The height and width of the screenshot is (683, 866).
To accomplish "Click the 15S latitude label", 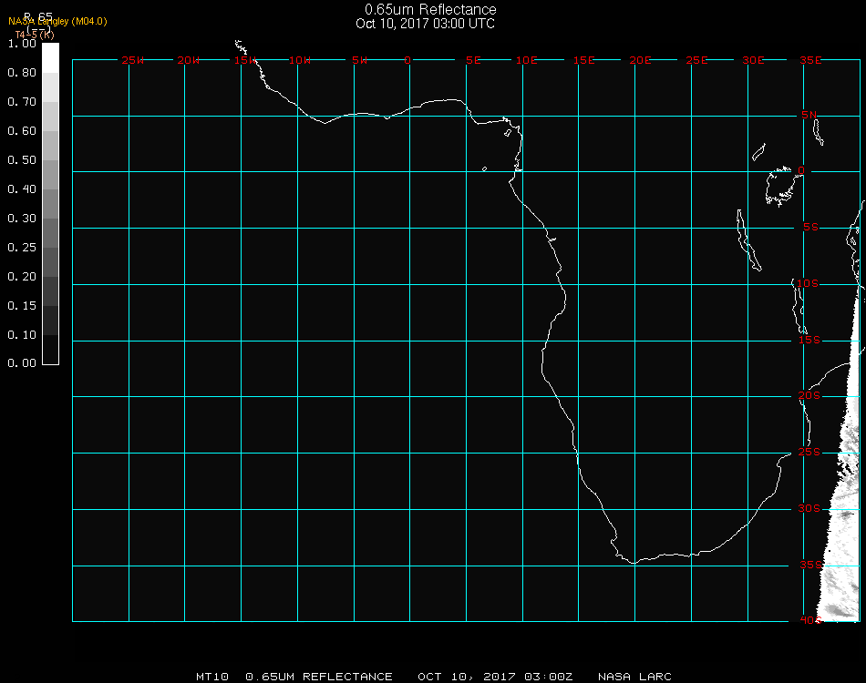I will pos(809,340).
